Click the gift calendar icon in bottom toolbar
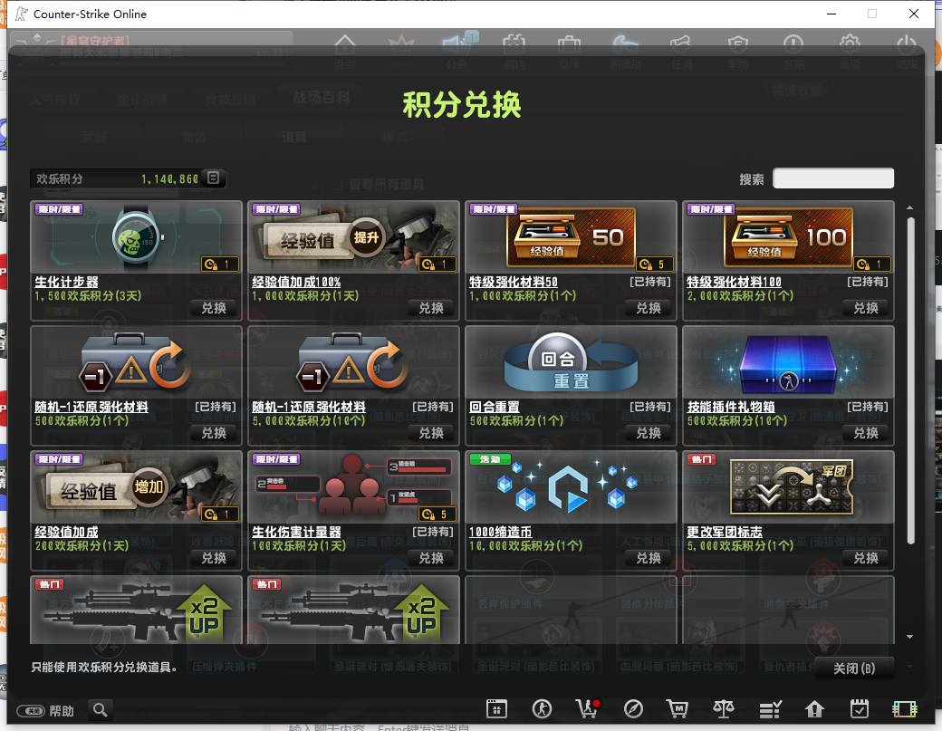 click(496, 709)
